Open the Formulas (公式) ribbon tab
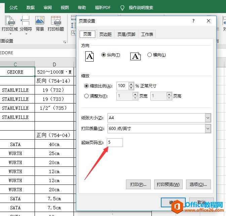This screenshot has height=216, width=226. click(x=13, y=8)
